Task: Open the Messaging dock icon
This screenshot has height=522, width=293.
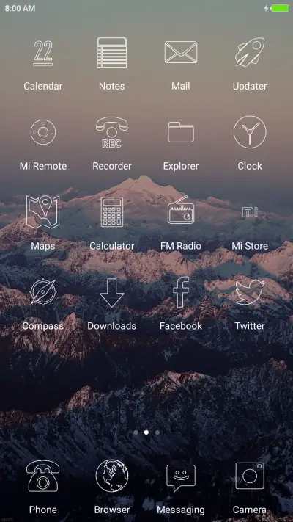Action: 181,478
